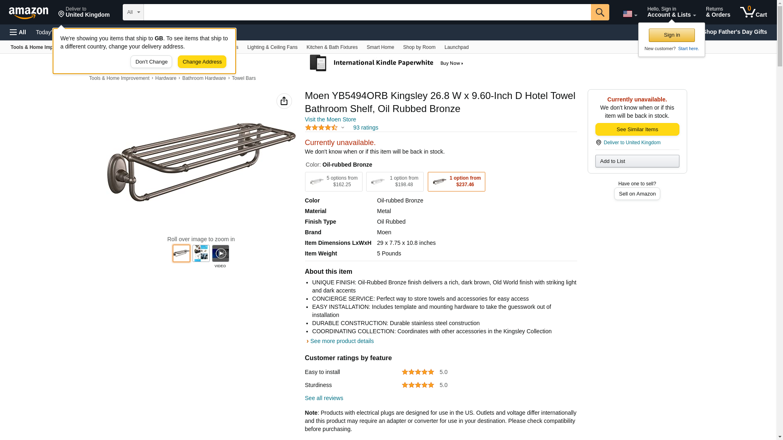Click the search magnifier button
This screenshot has height=440, width=783.
[x=599, y=12]
